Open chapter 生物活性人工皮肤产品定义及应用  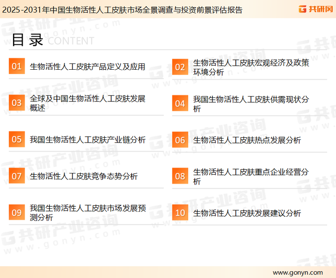coord(87,67)
